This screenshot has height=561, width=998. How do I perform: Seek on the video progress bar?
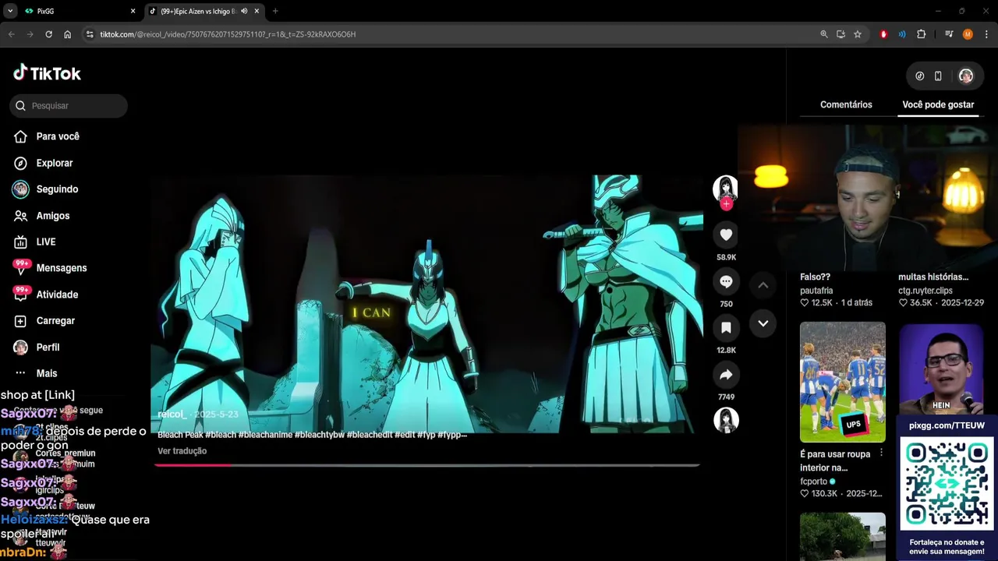click(x=426, y=465)
